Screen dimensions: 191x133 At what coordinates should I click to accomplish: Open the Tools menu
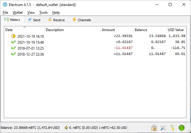[x=43, y=13]
